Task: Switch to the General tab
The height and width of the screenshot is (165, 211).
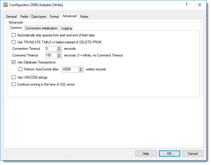Action: point(11,17)
